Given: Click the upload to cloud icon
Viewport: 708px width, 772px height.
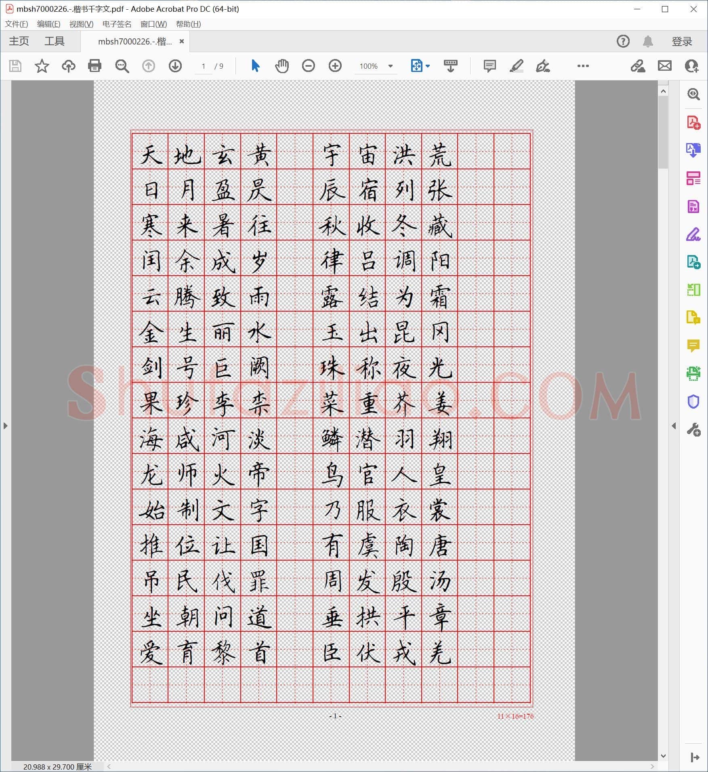Looking at the screenshot, I should click(68, 66).
